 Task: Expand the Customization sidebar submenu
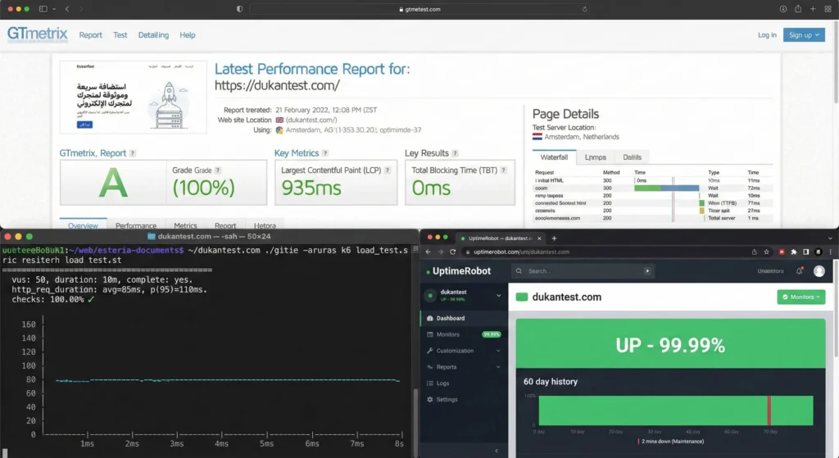497,351
